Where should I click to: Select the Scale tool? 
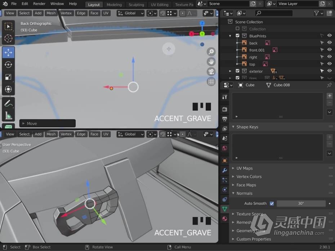[8, 77]
